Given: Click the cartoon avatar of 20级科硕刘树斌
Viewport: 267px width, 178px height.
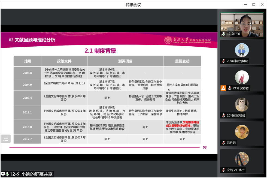Looking at the screenshot, I should [x=242, y=50].
